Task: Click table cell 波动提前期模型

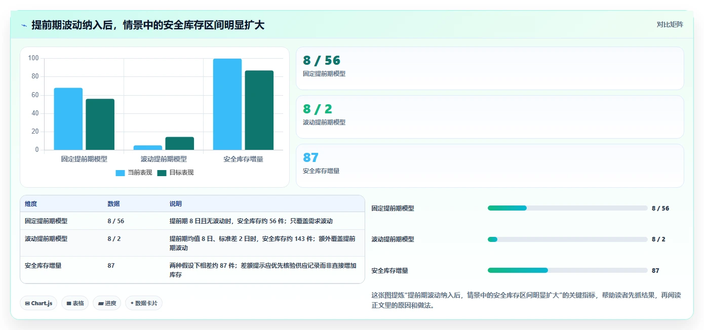Action: pyautogui.click(x=46, y=238)
